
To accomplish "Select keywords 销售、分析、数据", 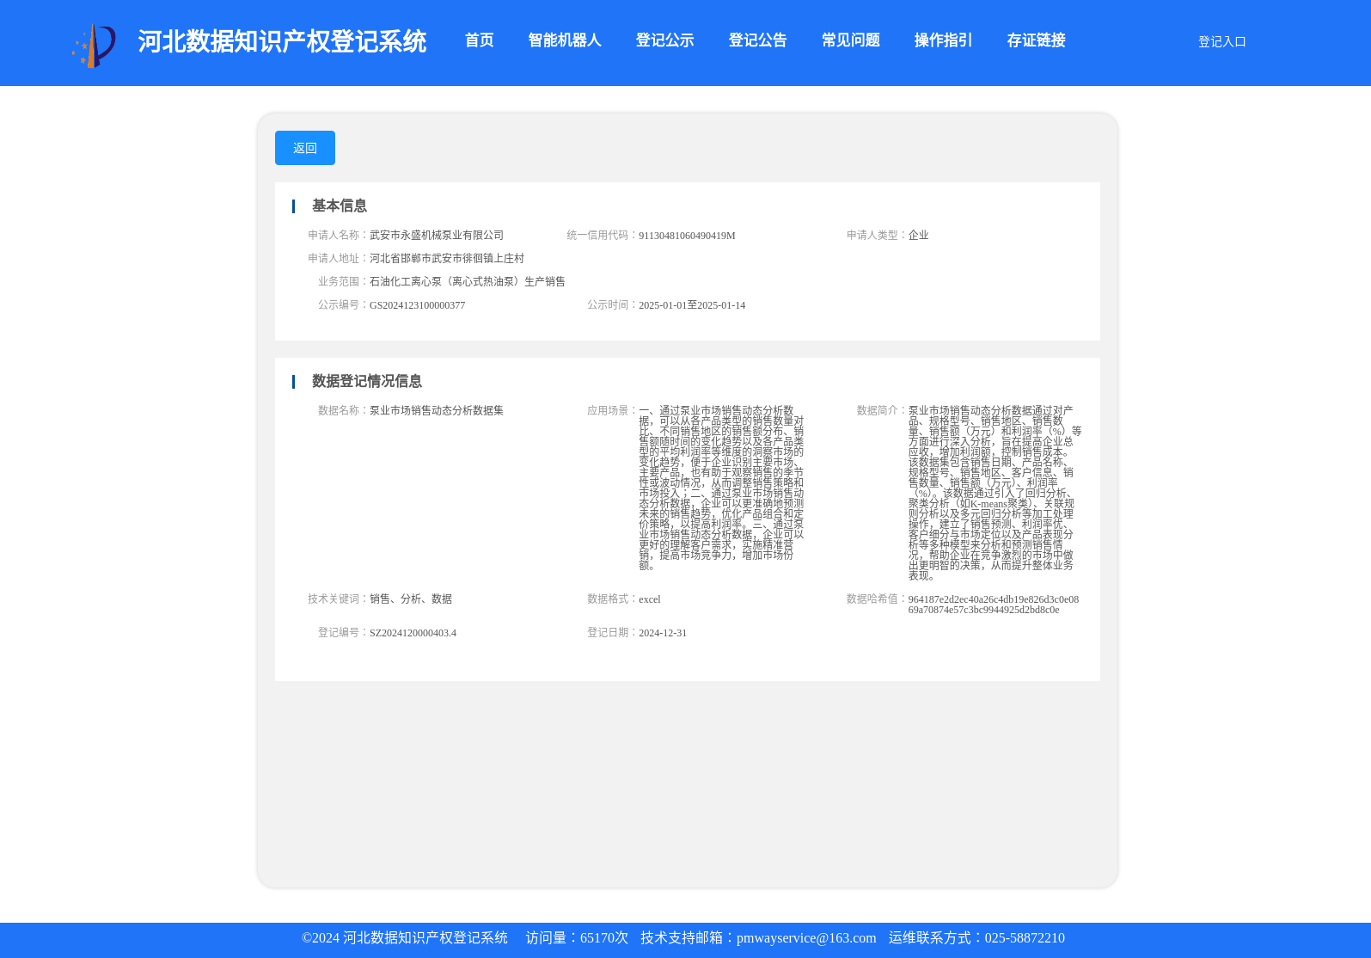I will pyautogui.click(x=411, y=599).
